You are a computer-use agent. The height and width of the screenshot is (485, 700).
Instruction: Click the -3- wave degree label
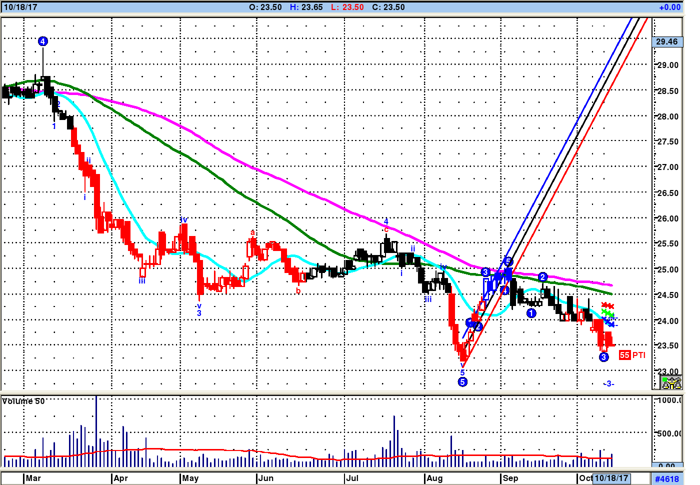click(608, 383)
